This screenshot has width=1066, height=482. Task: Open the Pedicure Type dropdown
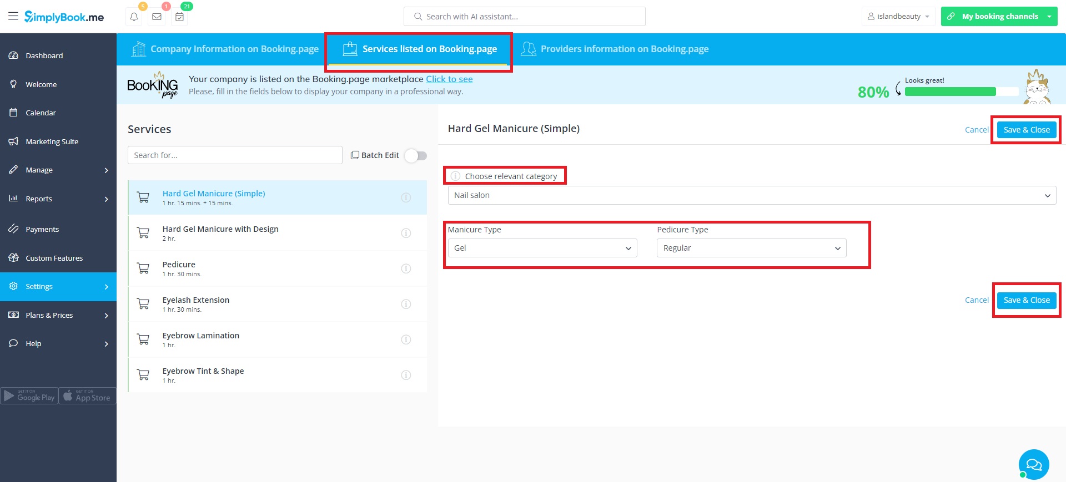[751, 248]
